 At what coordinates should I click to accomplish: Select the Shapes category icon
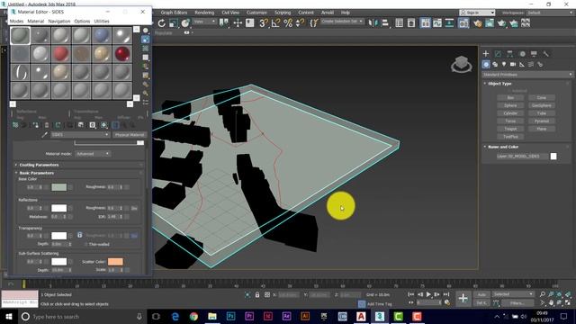point(495,64)
